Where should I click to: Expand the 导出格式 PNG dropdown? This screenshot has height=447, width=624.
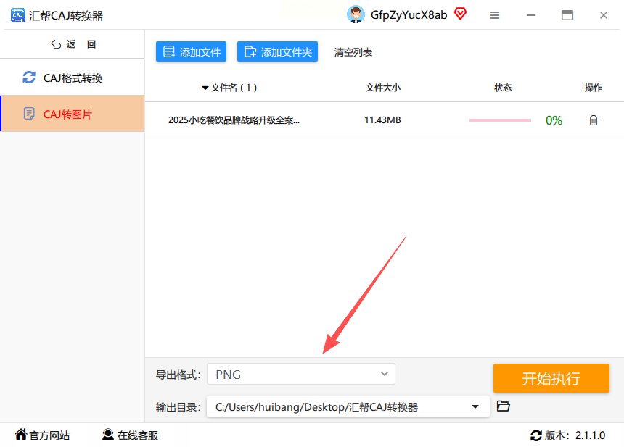(301, 374)
